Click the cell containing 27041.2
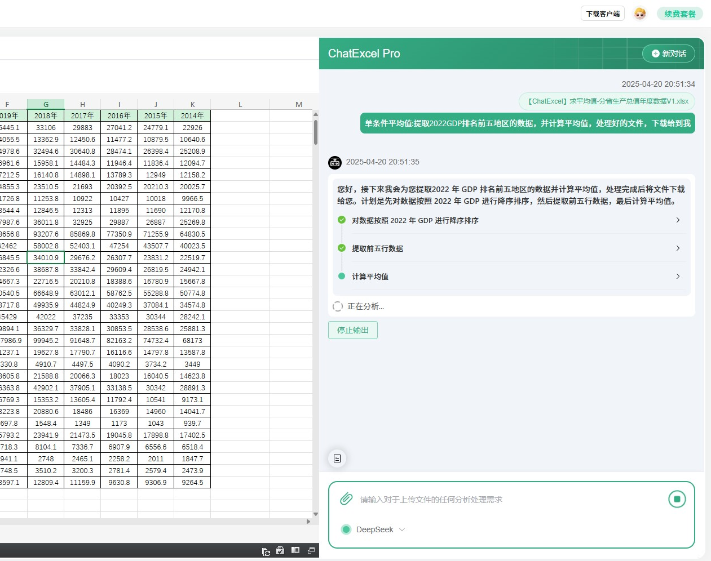The height and width of the screenshot is (561, 711). [x=119, y=128]
